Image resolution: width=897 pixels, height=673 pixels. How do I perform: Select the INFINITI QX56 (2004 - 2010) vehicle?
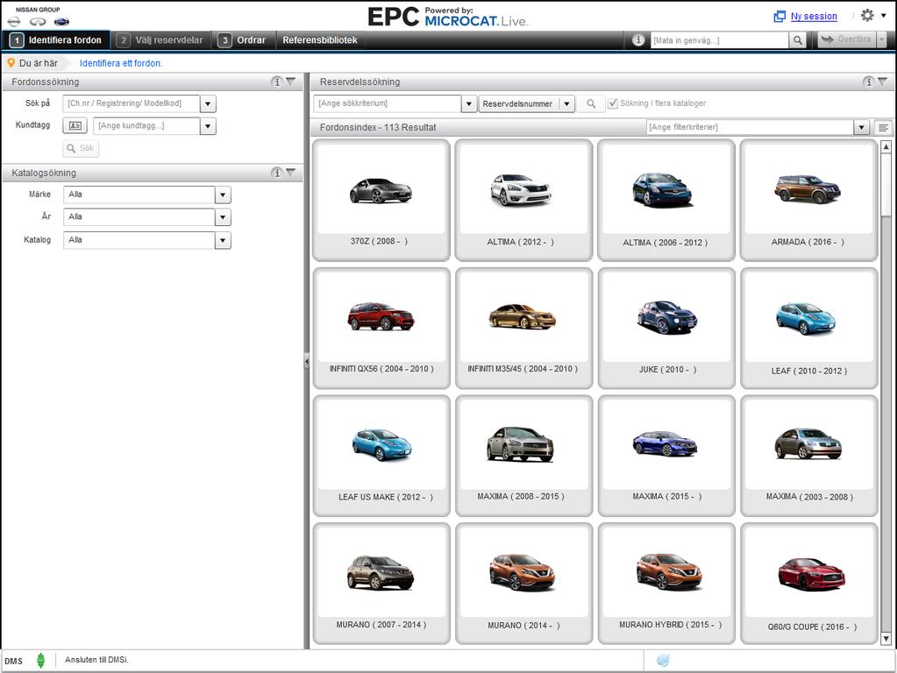point(381,328)
